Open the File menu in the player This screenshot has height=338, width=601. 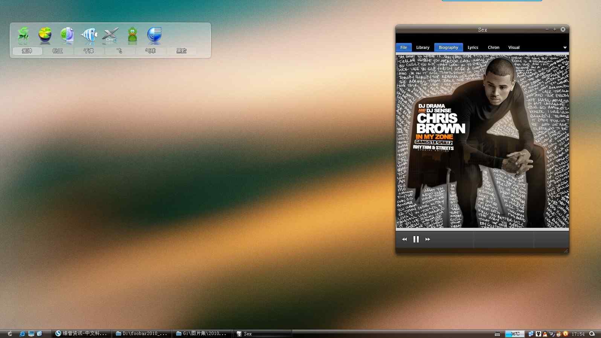tap(404, 47)
